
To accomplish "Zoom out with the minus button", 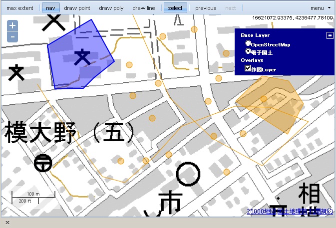I will (x=13, y=37).
